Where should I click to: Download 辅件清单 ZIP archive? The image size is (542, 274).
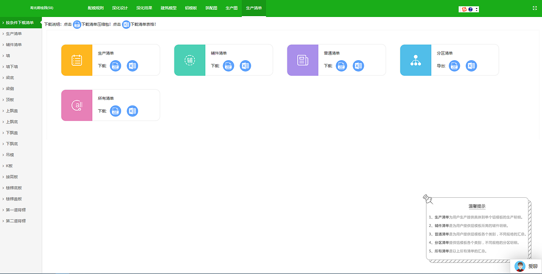[229, 66]
